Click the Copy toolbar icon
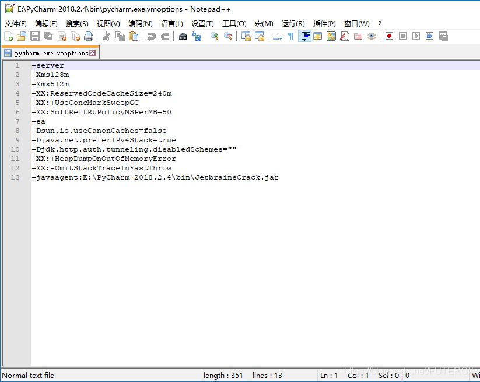Image resolution: width=480 pixels, height=382 pixels. coord(120,36)
